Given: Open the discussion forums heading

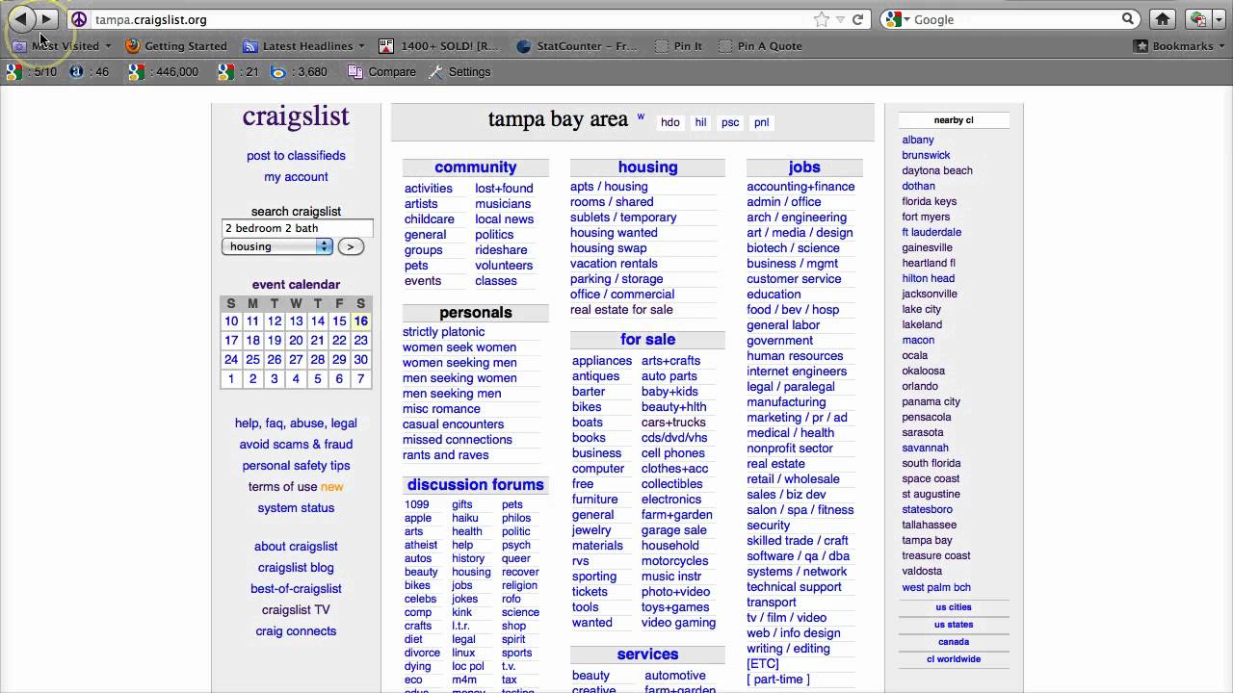Looking at the screenshot, I should 475,485.
